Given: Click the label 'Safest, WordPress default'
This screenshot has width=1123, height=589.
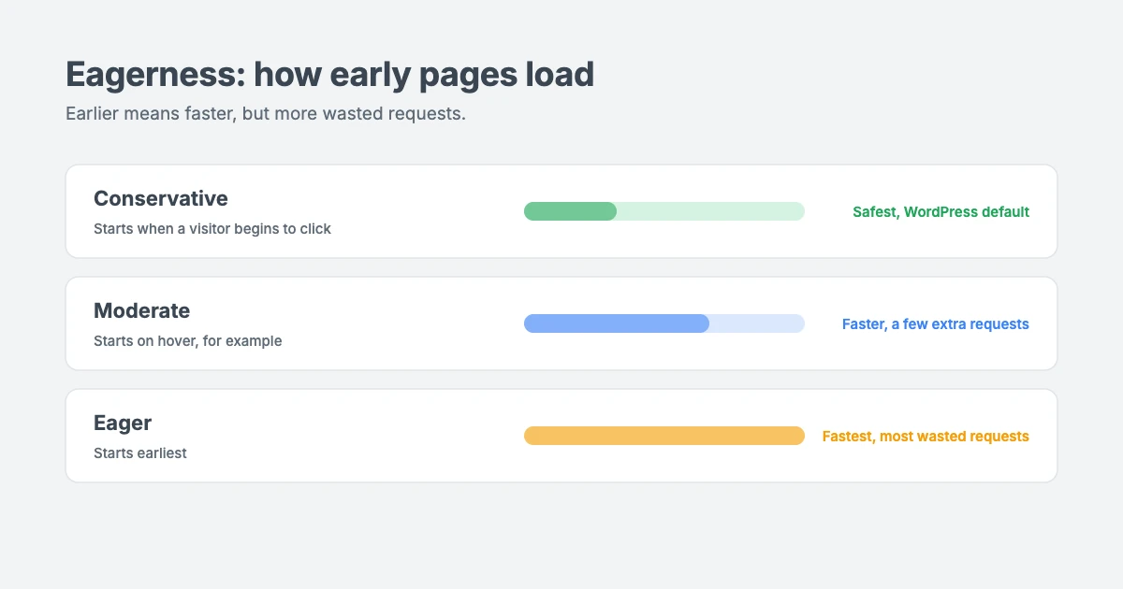Looking at the screenshot, I should (x=941, y=212).
